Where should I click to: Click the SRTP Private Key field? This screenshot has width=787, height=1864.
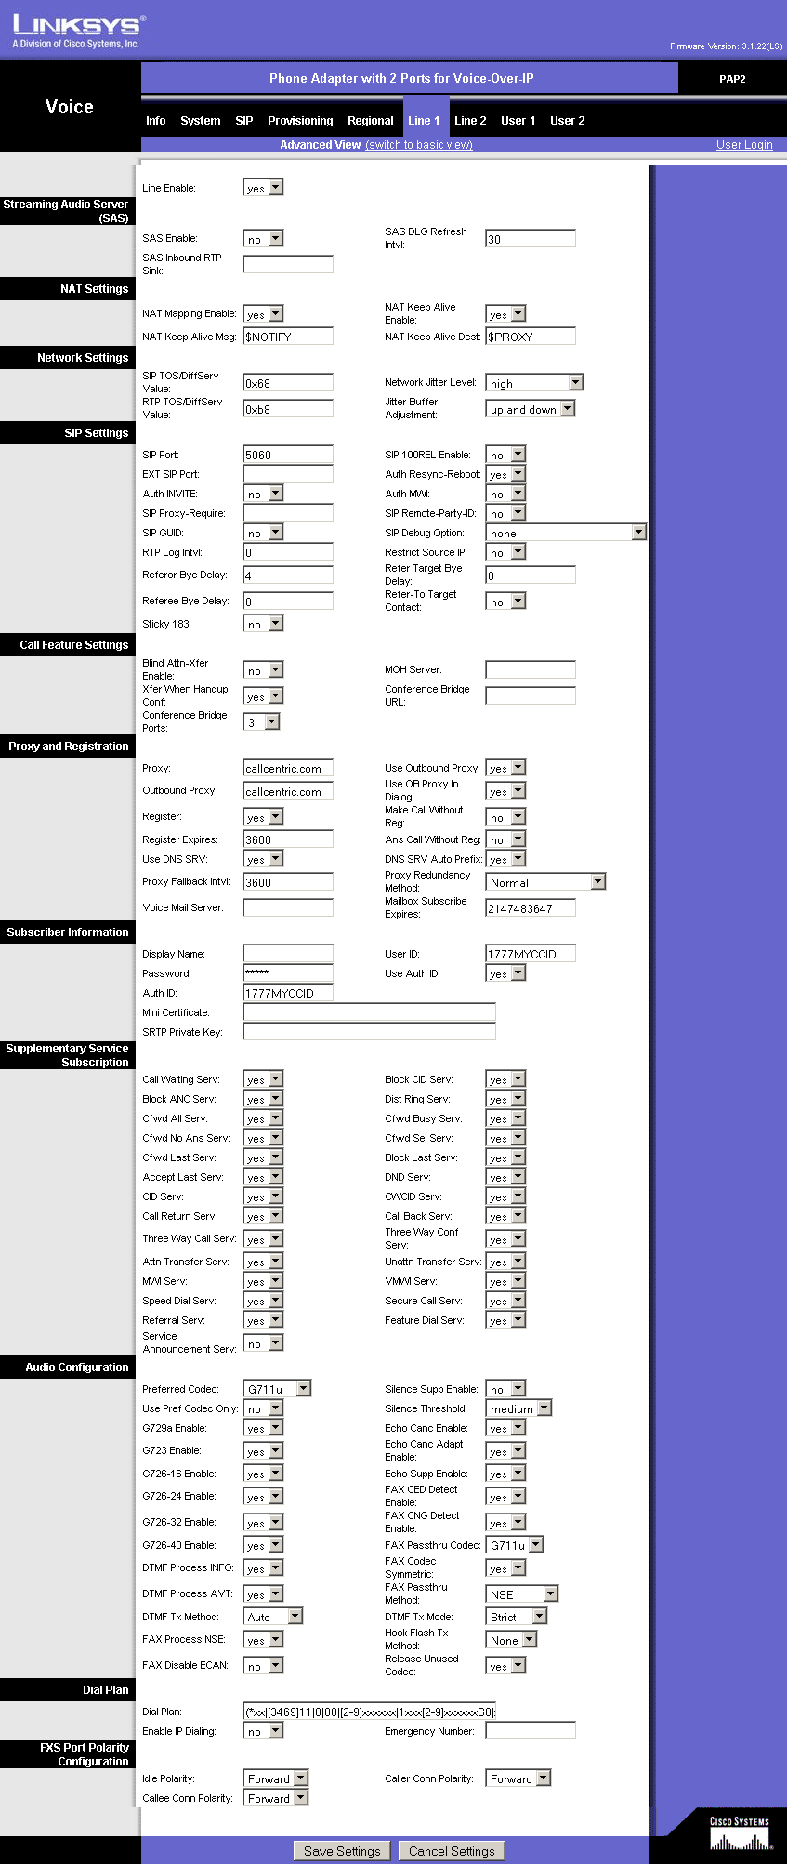pos(369,1032)
